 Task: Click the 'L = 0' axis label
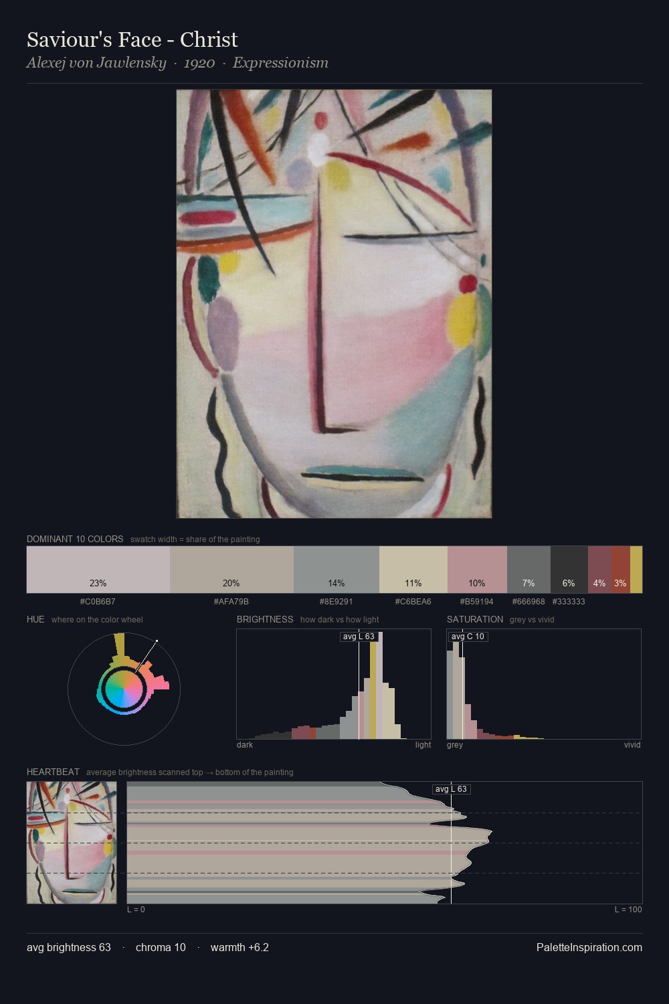coord(136,909)
